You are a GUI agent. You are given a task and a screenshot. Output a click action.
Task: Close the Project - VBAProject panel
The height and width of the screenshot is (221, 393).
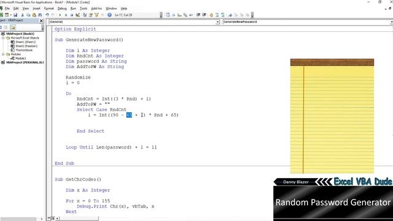(41, 21)
